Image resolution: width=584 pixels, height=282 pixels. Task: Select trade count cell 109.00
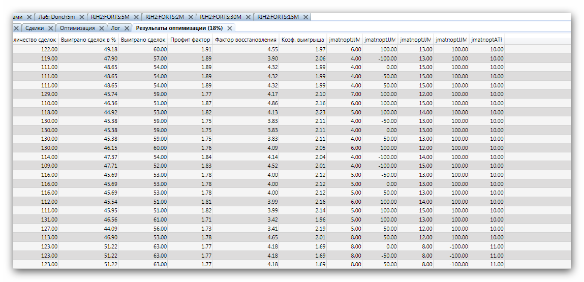pos(36,166)
